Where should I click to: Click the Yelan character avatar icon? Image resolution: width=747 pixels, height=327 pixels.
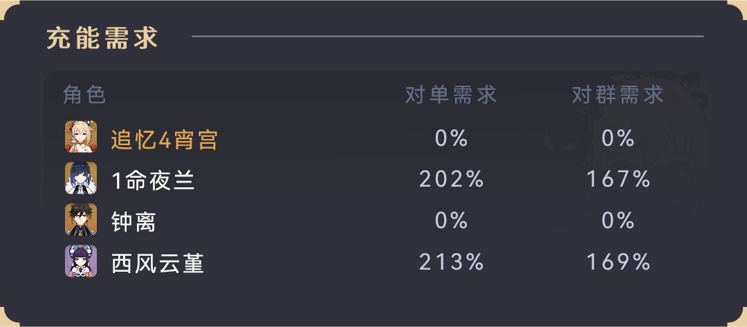click(x=81, y=180)
